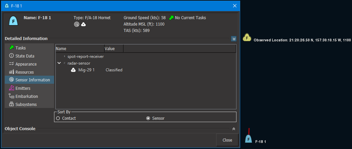Viewport: 352px width, 149px height.
Task: Collapse the radar-sensor tree node
Action: point(59,63)
